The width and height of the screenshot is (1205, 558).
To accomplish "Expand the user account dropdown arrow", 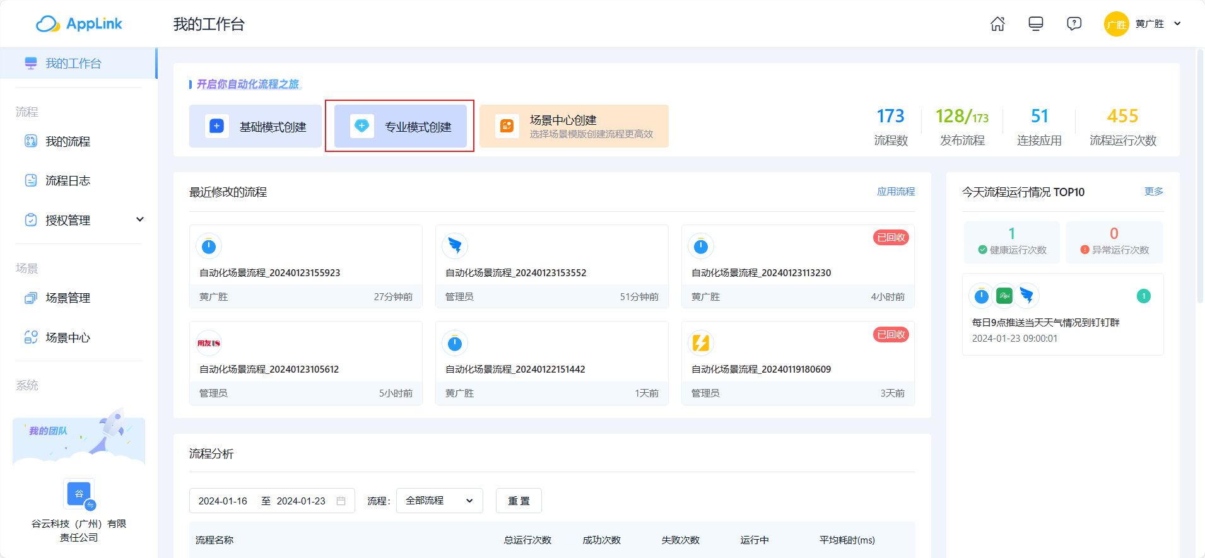I will [x=1177, y=24].
